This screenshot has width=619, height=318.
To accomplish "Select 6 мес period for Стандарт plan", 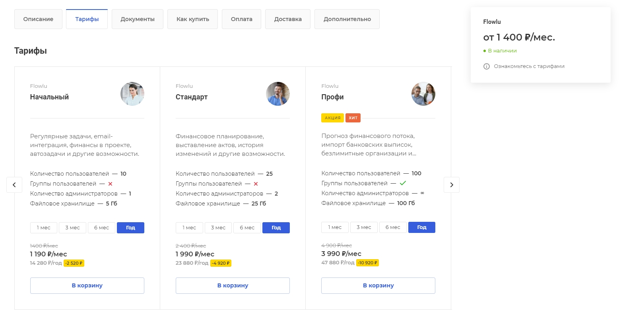I will [247, 228].
